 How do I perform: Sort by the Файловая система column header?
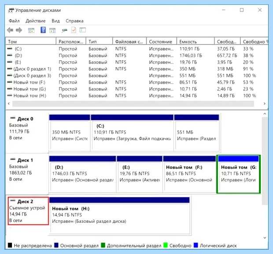129,42
